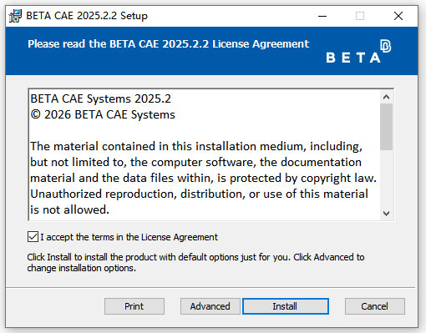The image size is (426, 333).
Task: Click the 'Unauthorized reproduction' paragraph text
Action: (x=199, y=202)
